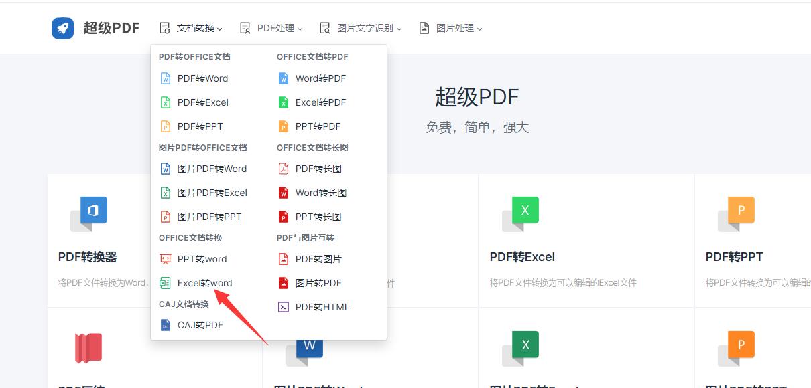Click the dark orange PPT card icon in second row
The width and height of the screenshot is (811, 388).
point(737,348)
